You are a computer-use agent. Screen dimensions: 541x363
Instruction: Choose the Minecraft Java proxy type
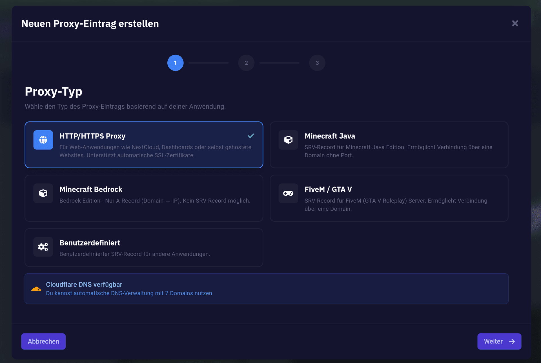tap(389, 145)
